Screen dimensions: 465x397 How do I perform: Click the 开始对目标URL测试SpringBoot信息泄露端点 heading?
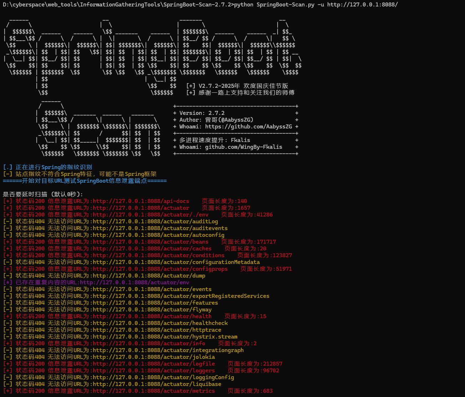85,181
